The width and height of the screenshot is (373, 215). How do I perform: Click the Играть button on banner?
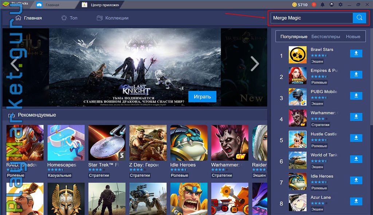click(x=202, y=96)
